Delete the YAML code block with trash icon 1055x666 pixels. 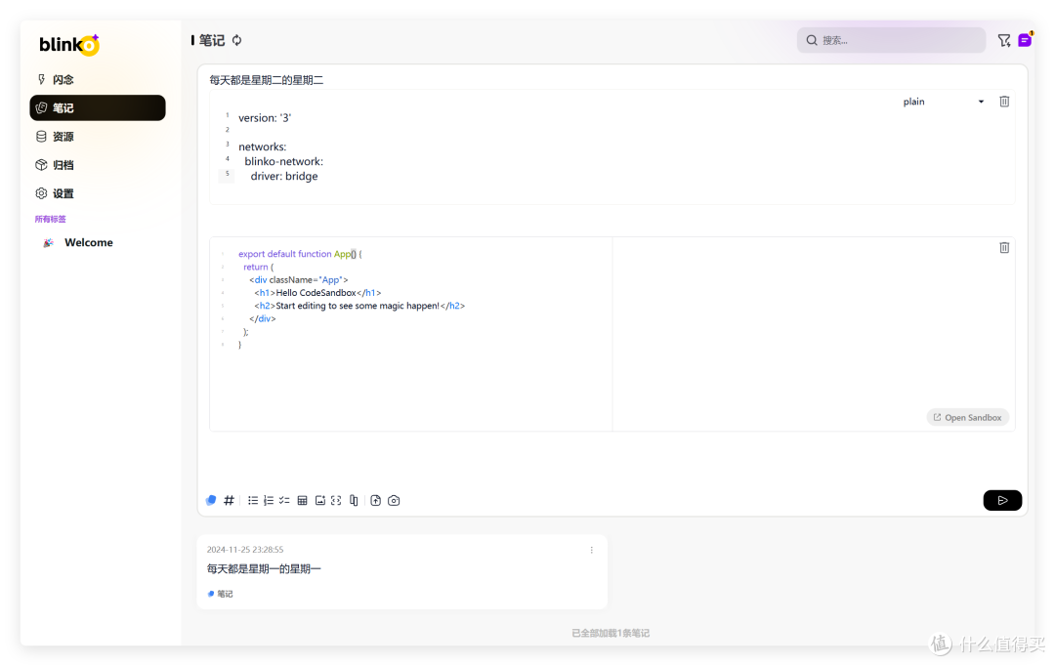(1004, 102)
